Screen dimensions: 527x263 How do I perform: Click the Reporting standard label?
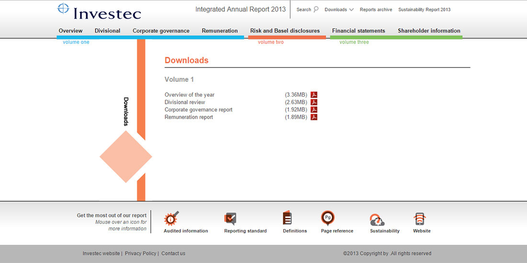245,231
